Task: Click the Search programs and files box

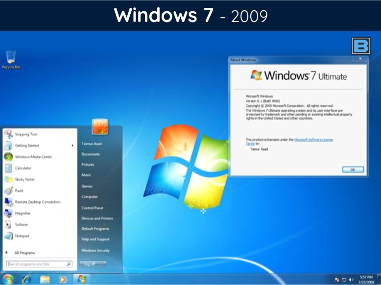Action: [39, 264]
